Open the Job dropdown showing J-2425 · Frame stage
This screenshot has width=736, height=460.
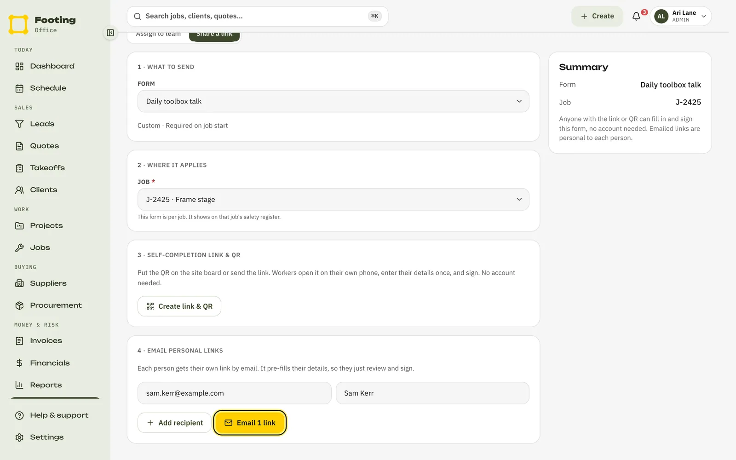pos(333,200)
